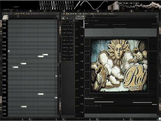Click the playlist horizontal scrollbar handle at top
This screenshot has height=121, width=161.
pos(94,16)
